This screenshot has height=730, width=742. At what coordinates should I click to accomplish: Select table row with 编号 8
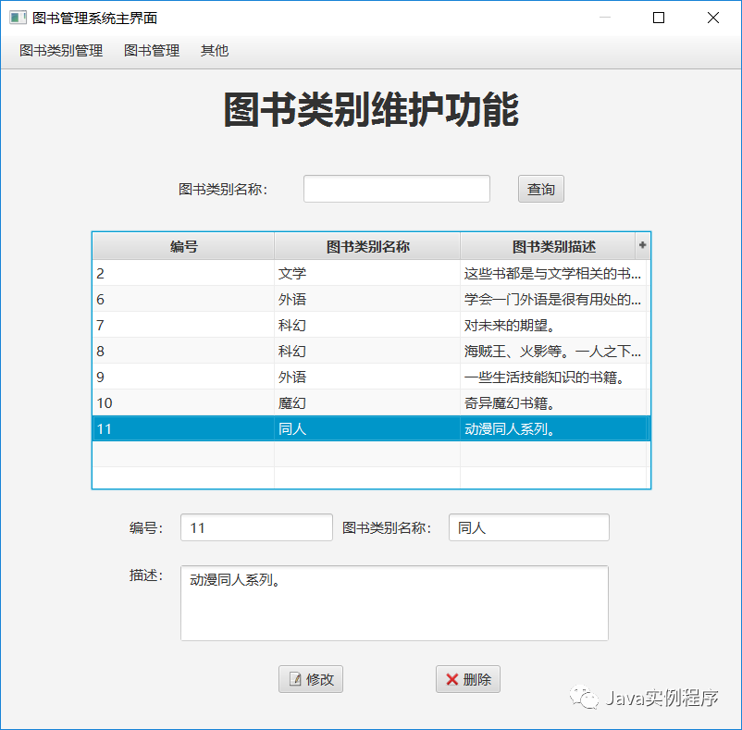pyautogui.click(x=372, y=351)
